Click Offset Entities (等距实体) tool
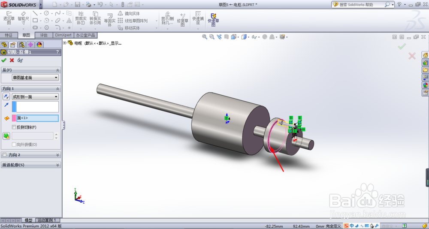Screen dimensions: 429x229 click(110, 20)
